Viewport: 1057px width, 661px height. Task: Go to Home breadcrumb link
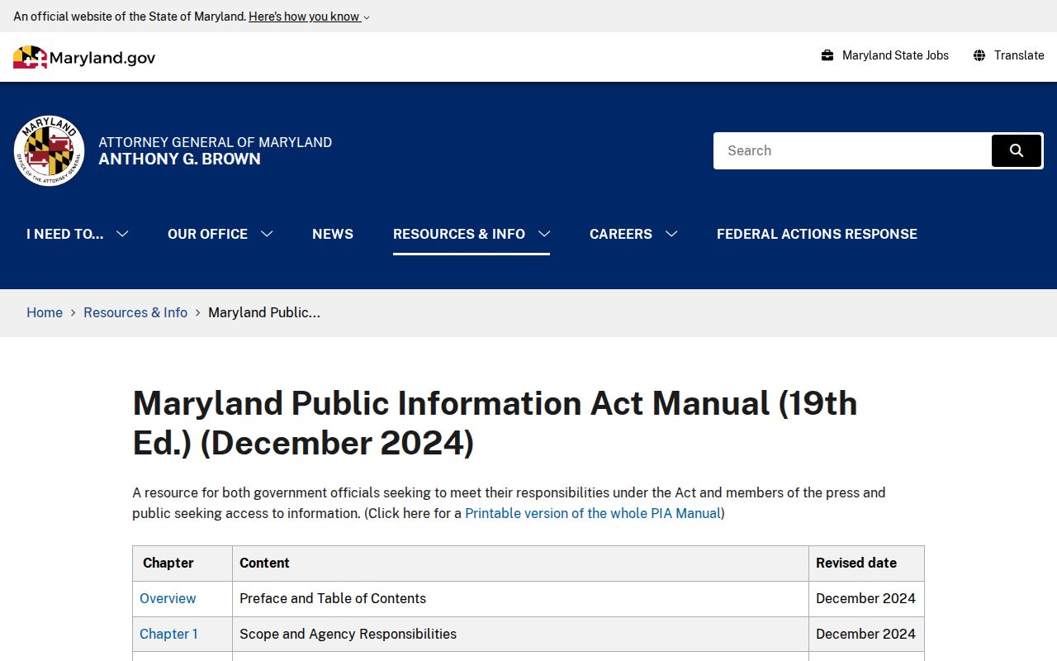point(45,312)
